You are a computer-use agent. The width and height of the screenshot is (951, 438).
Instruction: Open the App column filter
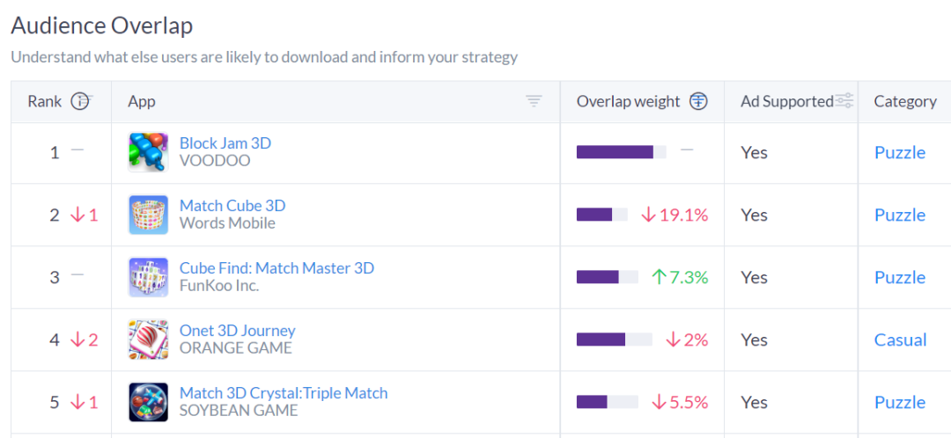(x=534, y=101)
